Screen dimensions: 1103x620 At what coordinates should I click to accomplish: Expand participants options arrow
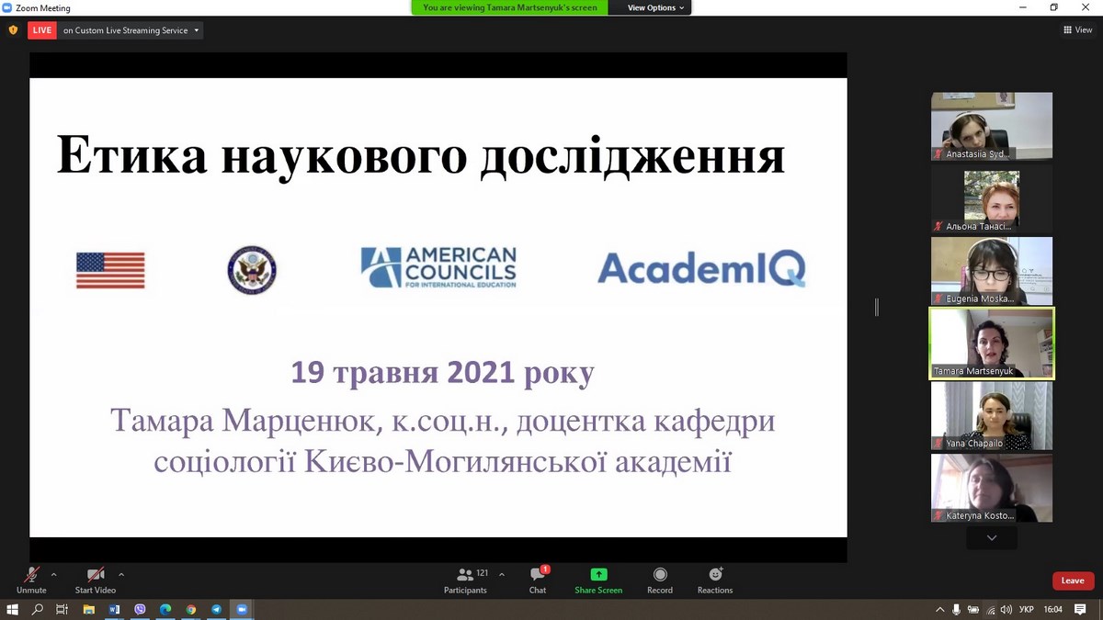point(502,574)
